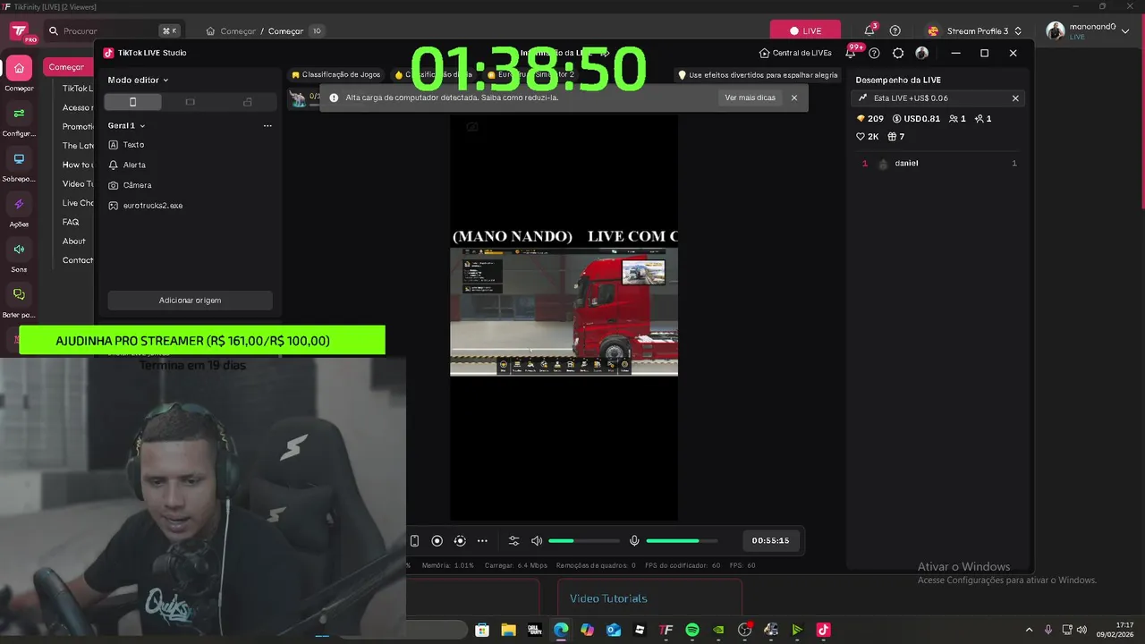
Task: Adjust the microphone volume slider
Action: (682, 541)
